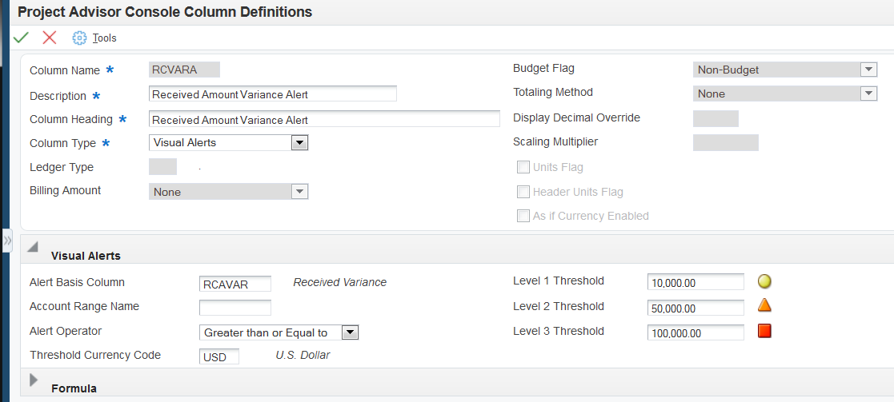
Task: Check the As if Currency Enabled box
Action: point(523,216)
